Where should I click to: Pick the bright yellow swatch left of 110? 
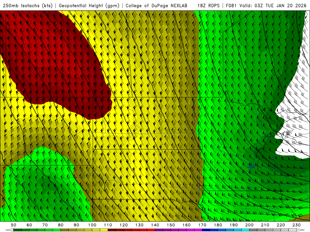104,230
